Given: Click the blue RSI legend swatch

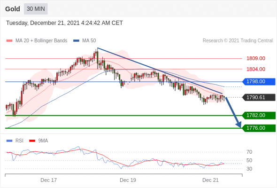Looking at the screenshot, I should click(x=9, y=141).
